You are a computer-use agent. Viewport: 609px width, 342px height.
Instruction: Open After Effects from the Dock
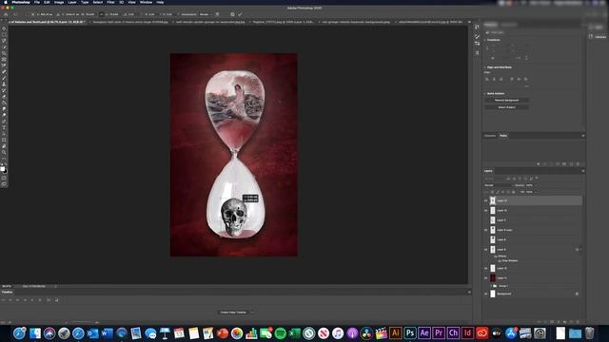(x=424, y=332)
